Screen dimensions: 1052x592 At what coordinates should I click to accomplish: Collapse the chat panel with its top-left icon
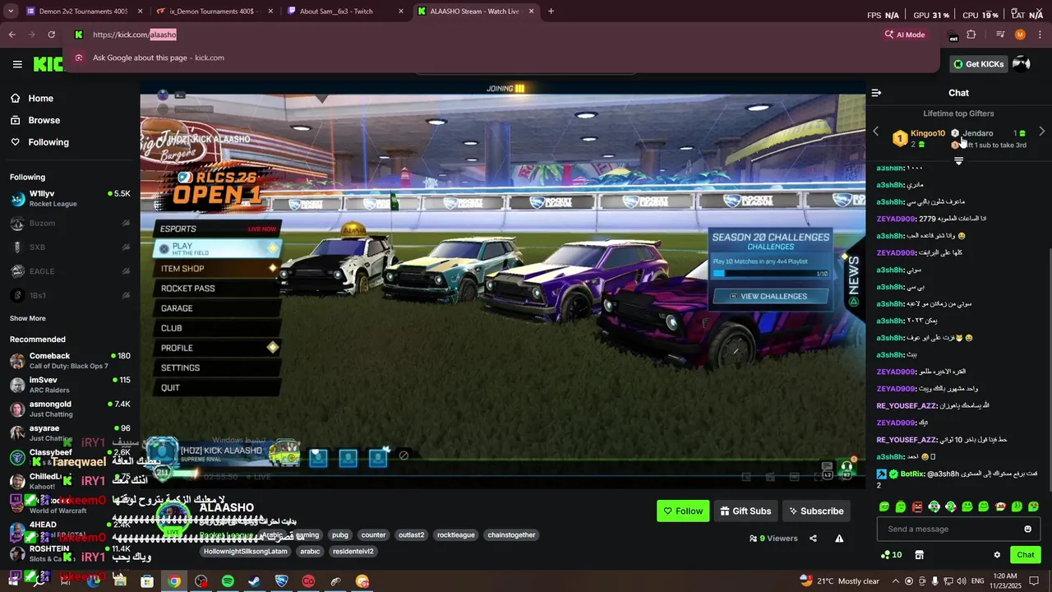click(876, 93)
